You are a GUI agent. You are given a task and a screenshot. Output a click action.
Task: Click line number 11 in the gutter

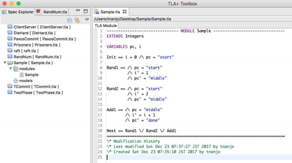coord(100,83)
